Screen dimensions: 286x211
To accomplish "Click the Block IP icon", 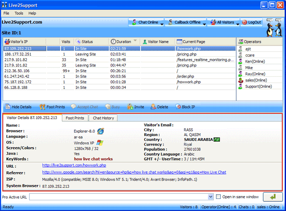I will (x=178, y=107).
